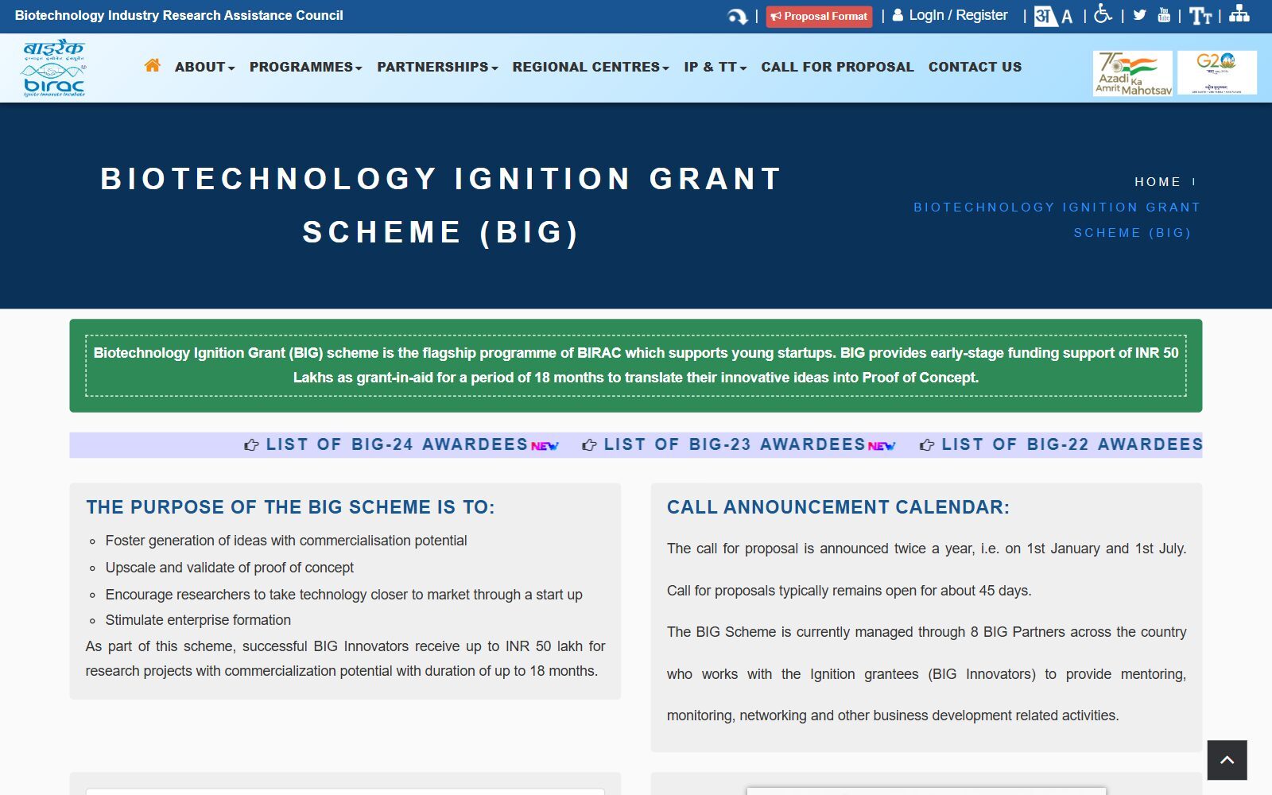Go to home via the orange house icon

153,65
